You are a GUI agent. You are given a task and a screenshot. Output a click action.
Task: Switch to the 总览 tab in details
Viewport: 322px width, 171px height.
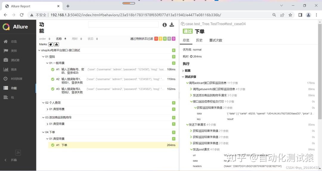pyautogui.click(x=186, y=40)
